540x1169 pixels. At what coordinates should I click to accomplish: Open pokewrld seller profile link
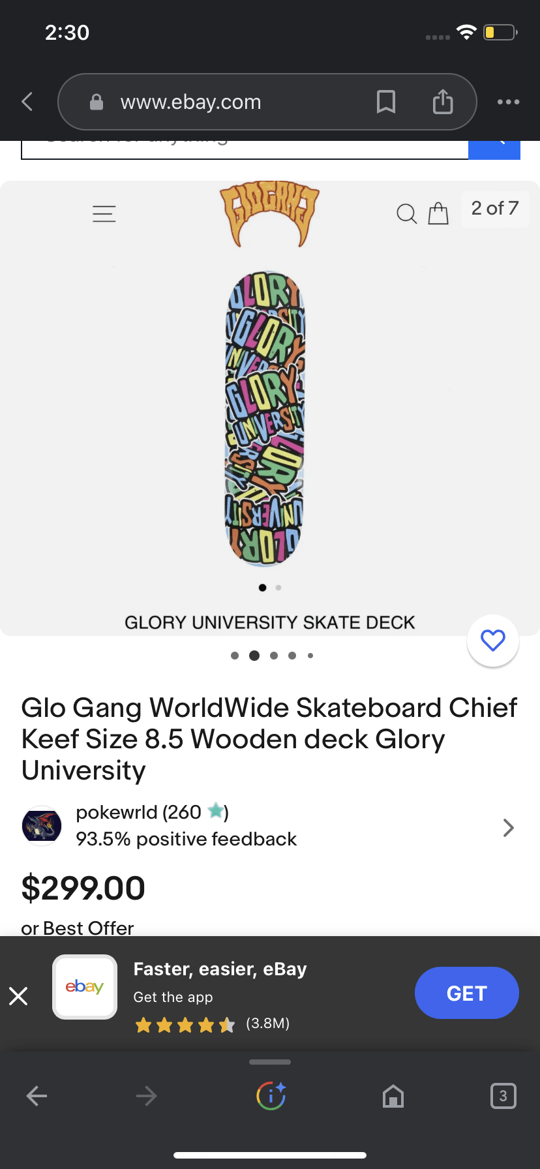139,812
